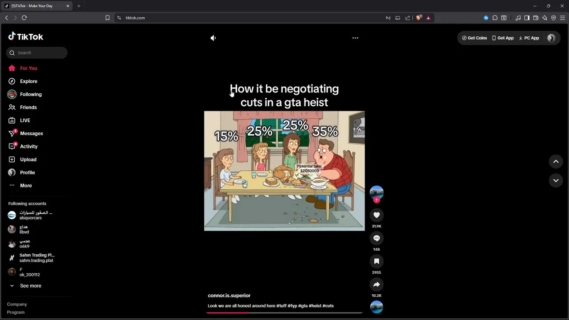569x320 pixels.
Task: Click the Get Coins button
Action: (x=474, y=38)
